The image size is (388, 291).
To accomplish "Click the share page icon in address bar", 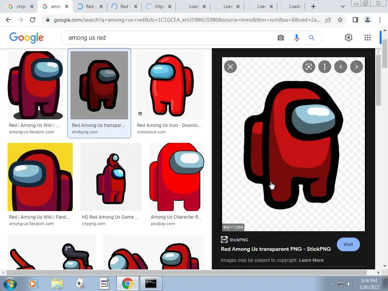I will 328,20.
